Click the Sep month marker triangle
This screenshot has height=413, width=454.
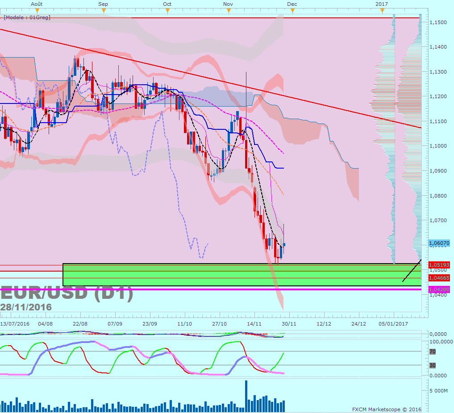pos(104,11)
